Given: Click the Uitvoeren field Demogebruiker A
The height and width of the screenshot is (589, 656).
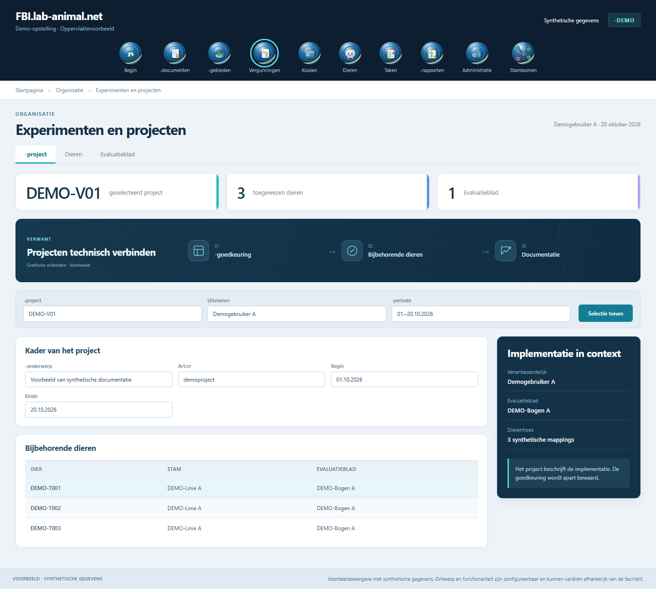Looking at the screenshot, I should tap(297, 314).
